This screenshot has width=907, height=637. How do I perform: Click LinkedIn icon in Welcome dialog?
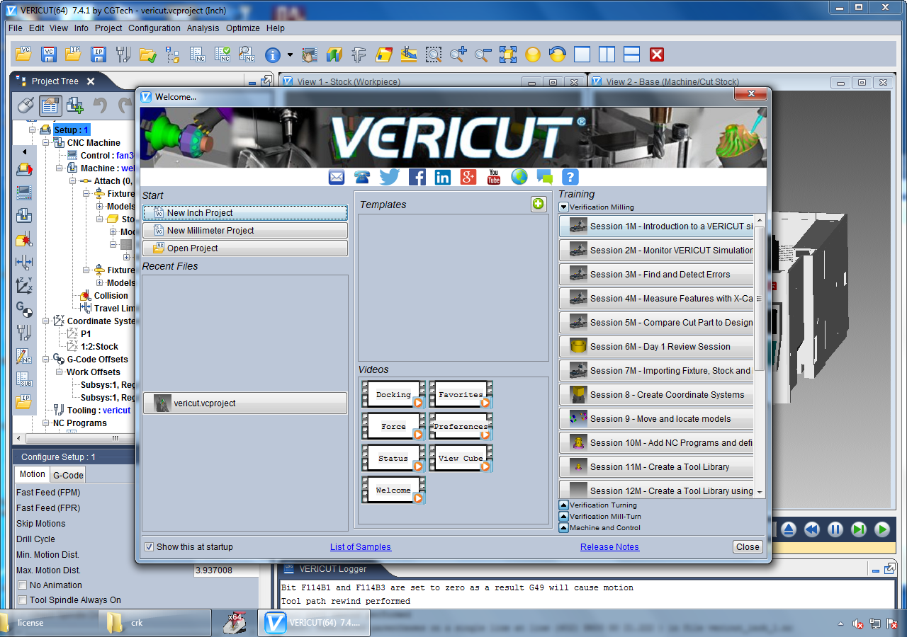pyautogui.click(x=443, y=177)
